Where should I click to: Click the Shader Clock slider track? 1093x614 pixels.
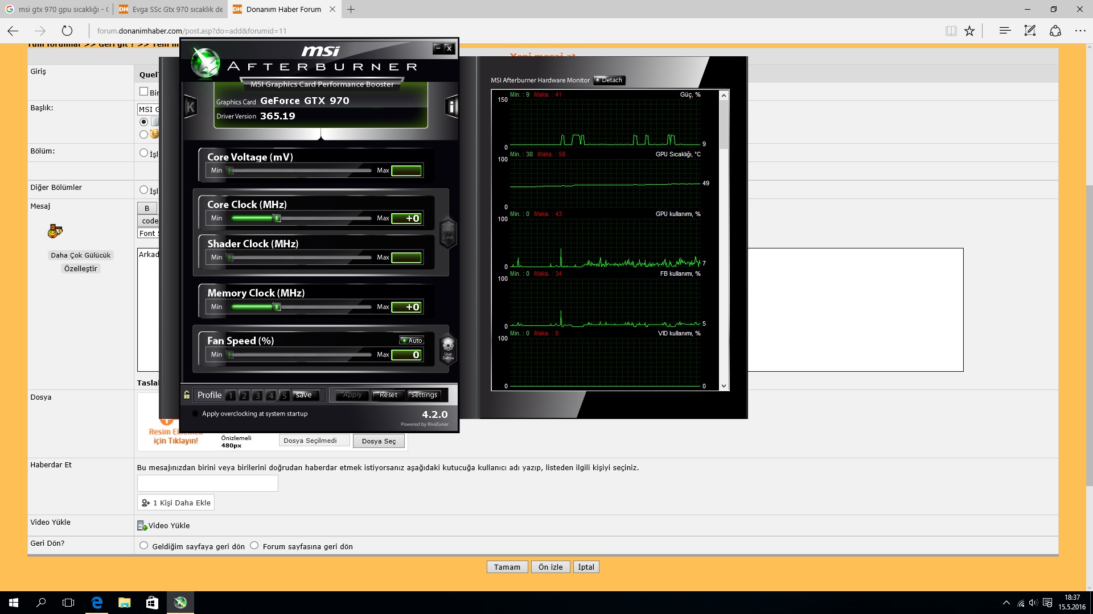point(299,258)
